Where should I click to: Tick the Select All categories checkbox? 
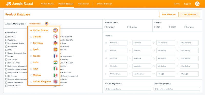tap(6, 37)
